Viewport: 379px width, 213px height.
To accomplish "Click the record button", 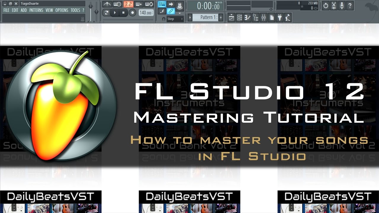I will pos(133,13).
